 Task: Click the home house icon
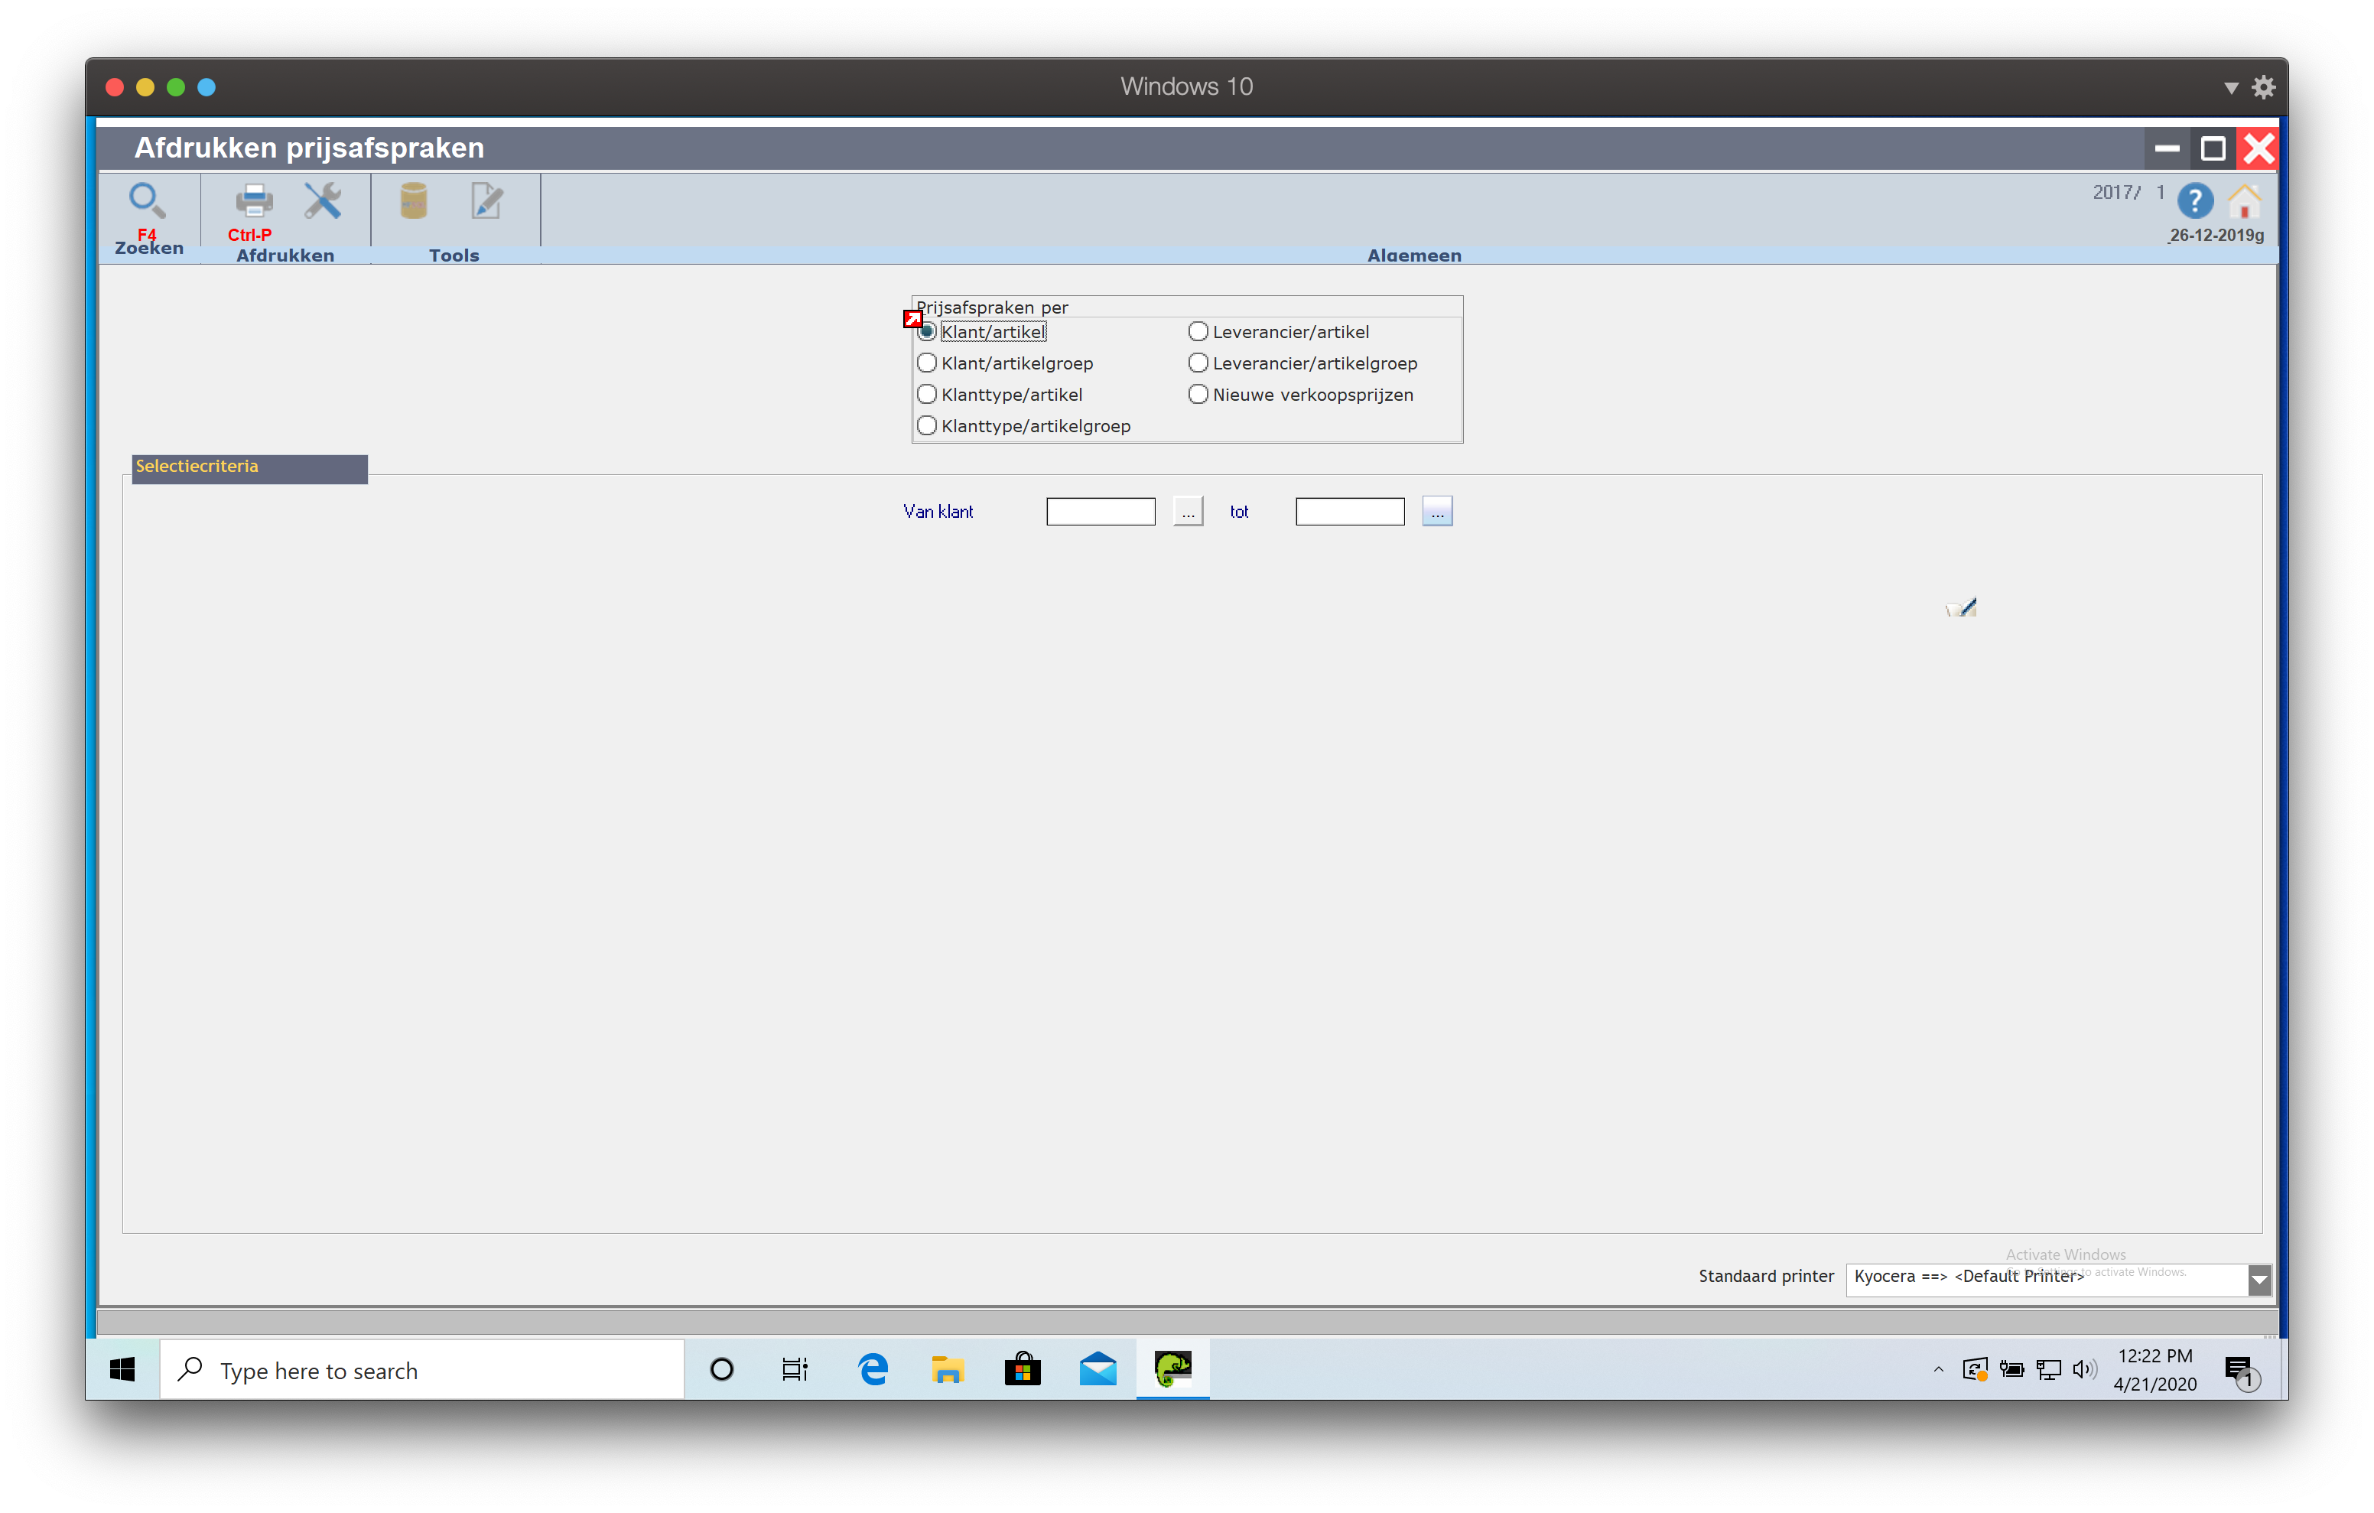coord(2245,202)
